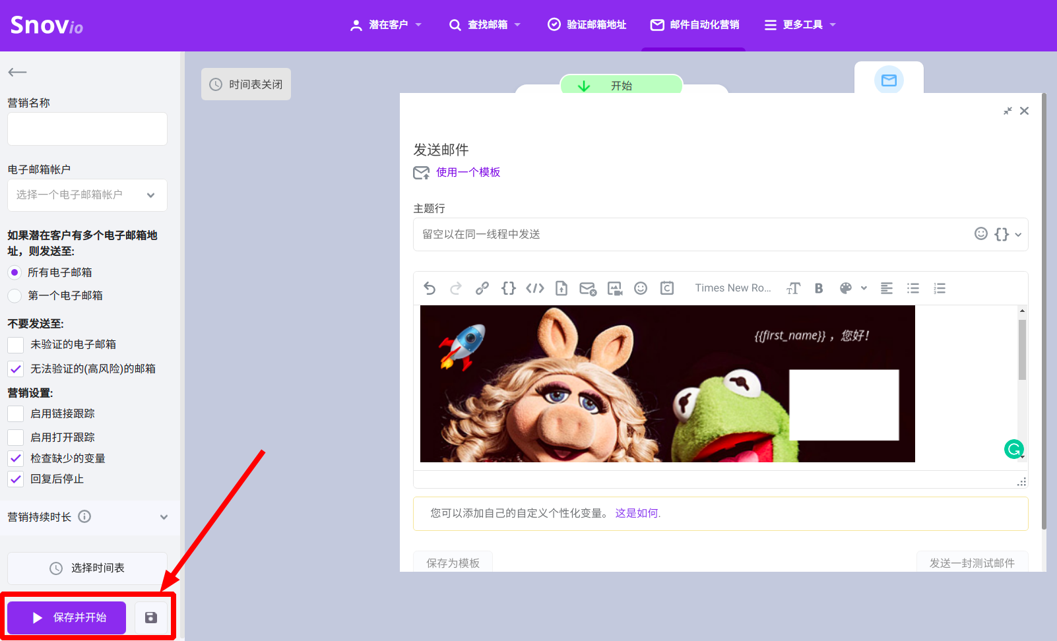
Task: Open 这是如何 help link
Action: point(638,513)
